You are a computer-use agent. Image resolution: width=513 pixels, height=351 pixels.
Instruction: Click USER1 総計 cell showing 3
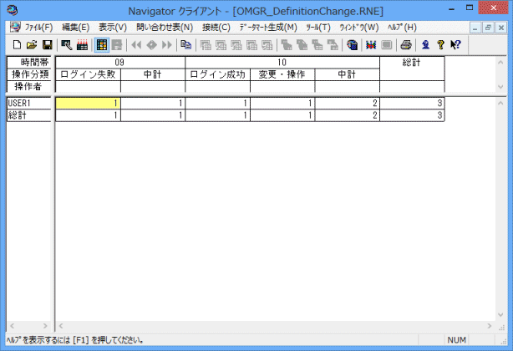tap(412, 104)
